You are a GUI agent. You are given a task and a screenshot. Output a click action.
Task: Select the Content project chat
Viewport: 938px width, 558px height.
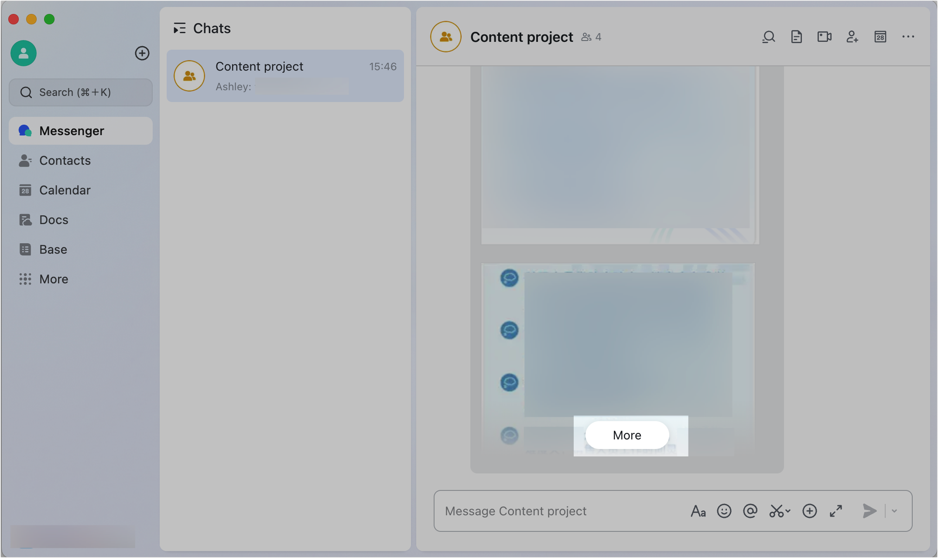[285, 76]
